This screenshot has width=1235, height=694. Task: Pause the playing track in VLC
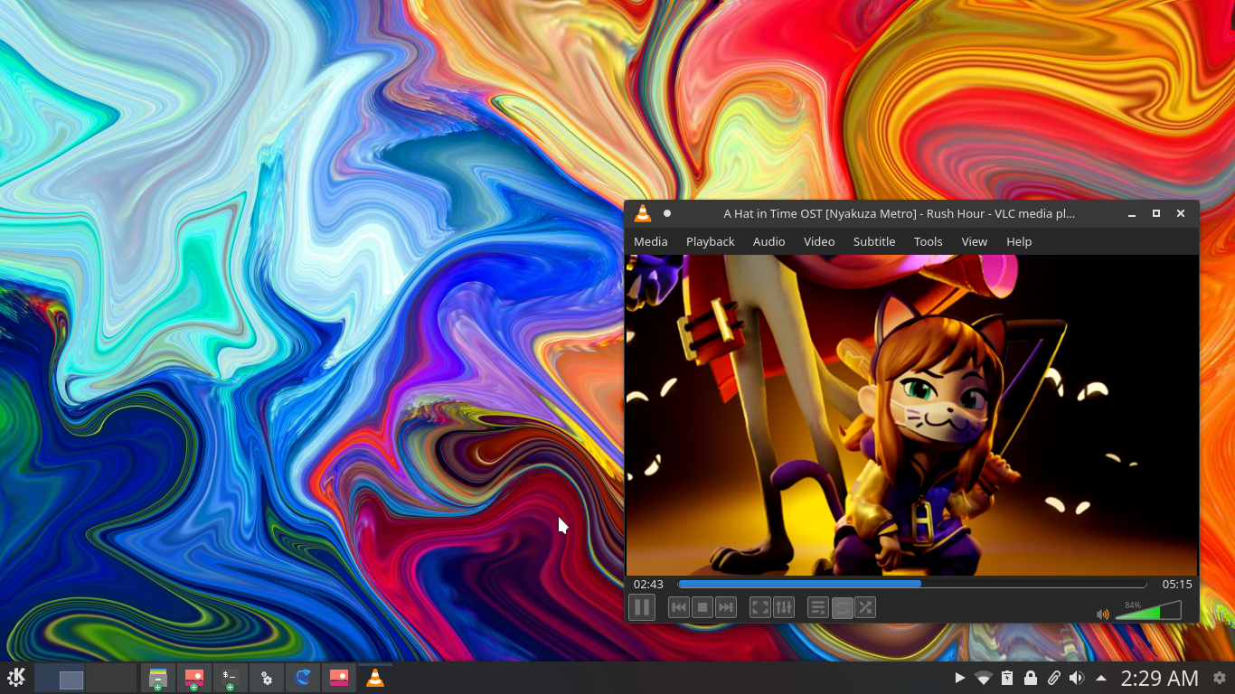click(641, 607)
